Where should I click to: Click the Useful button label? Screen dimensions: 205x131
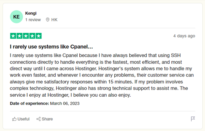(23, 119)
